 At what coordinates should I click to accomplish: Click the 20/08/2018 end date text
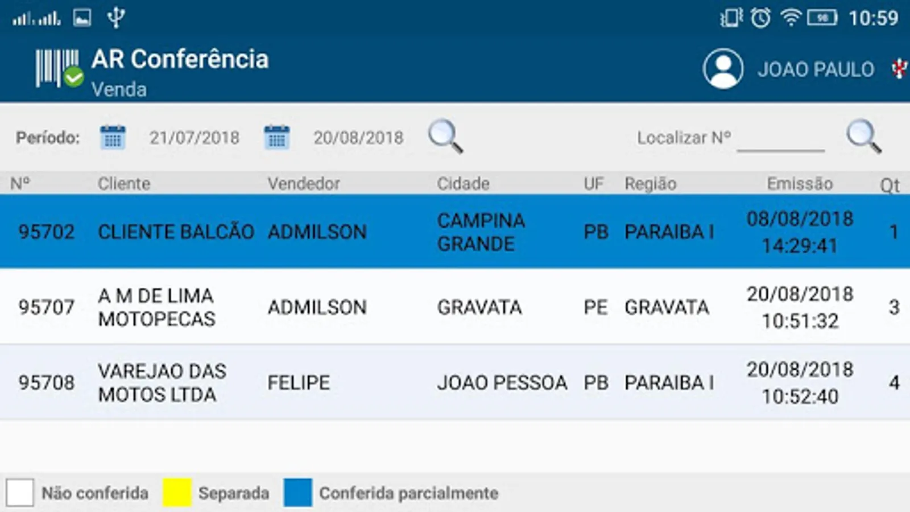pyautogui.click(x=358, y=138)
